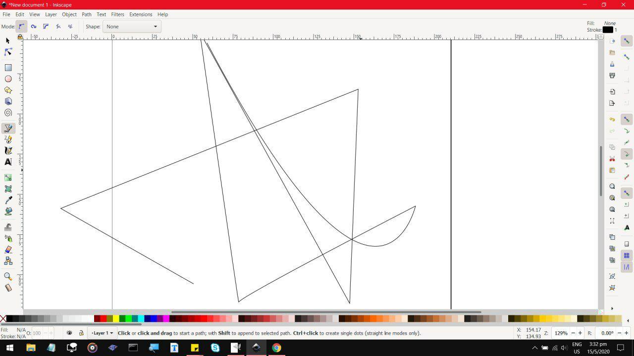Open the Layer 1 dropdown
Viewport: 634px width, 356px height.
tap(102, 333)
